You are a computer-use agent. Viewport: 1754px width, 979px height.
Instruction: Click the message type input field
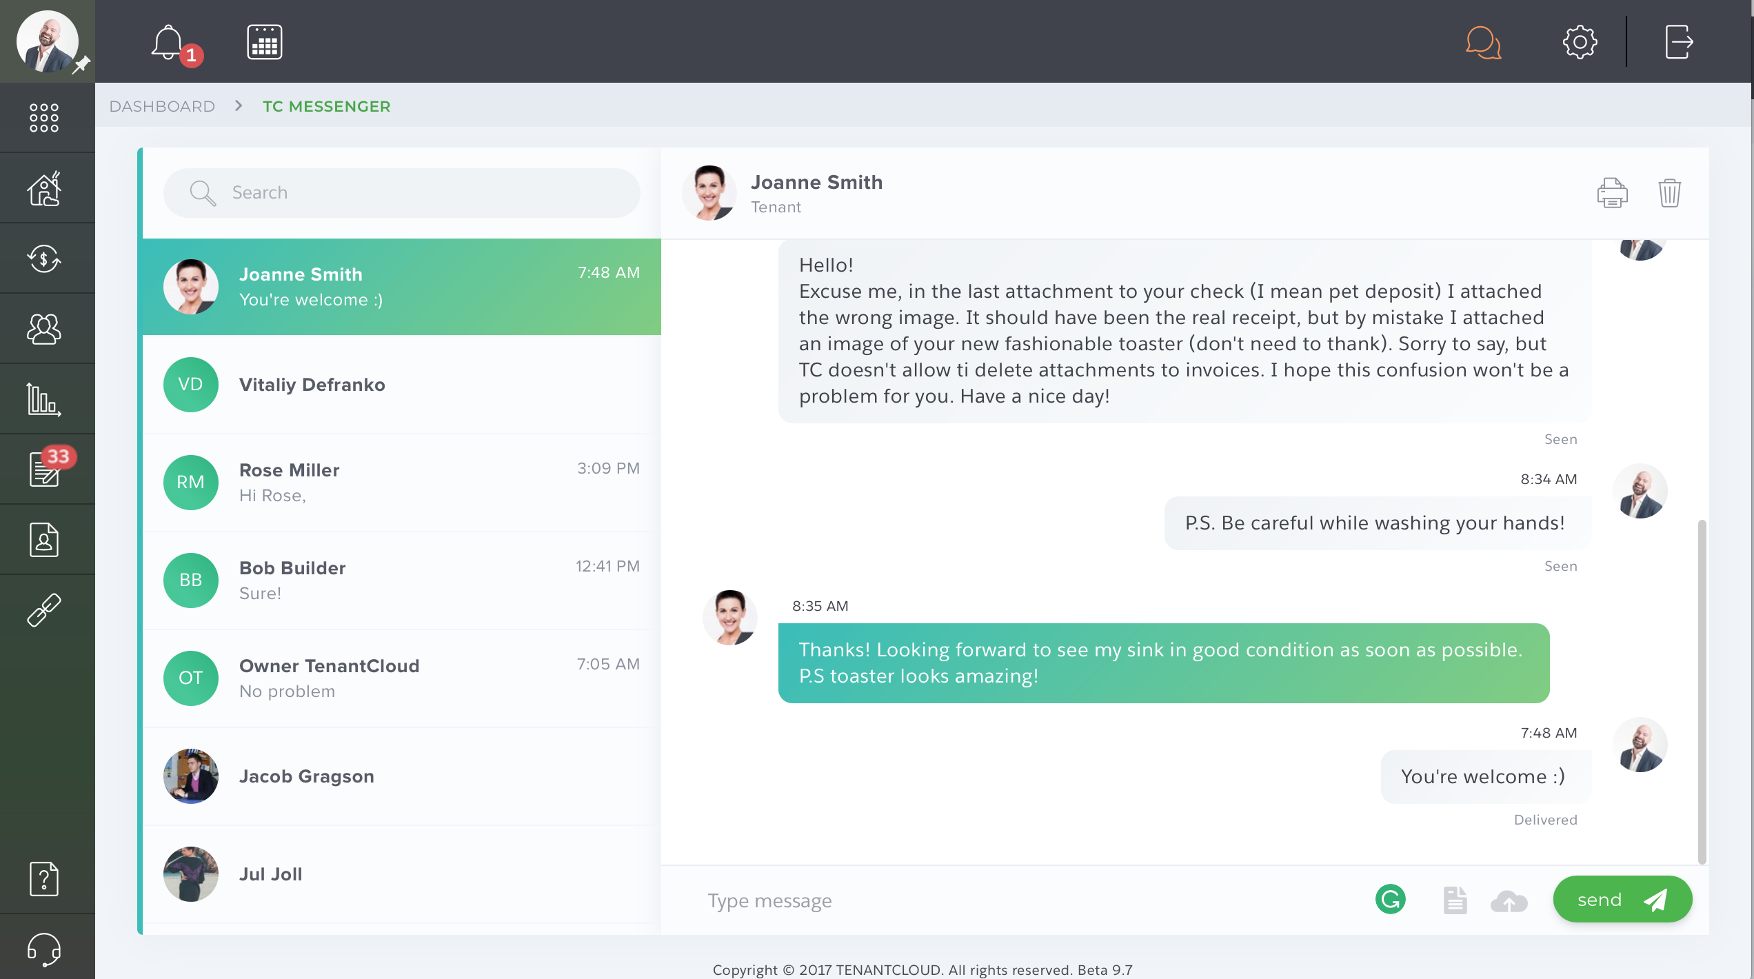tap(1029, 900)
